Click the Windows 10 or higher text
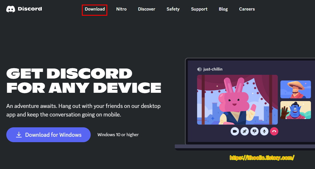The image size is (315, 169). 118,135
